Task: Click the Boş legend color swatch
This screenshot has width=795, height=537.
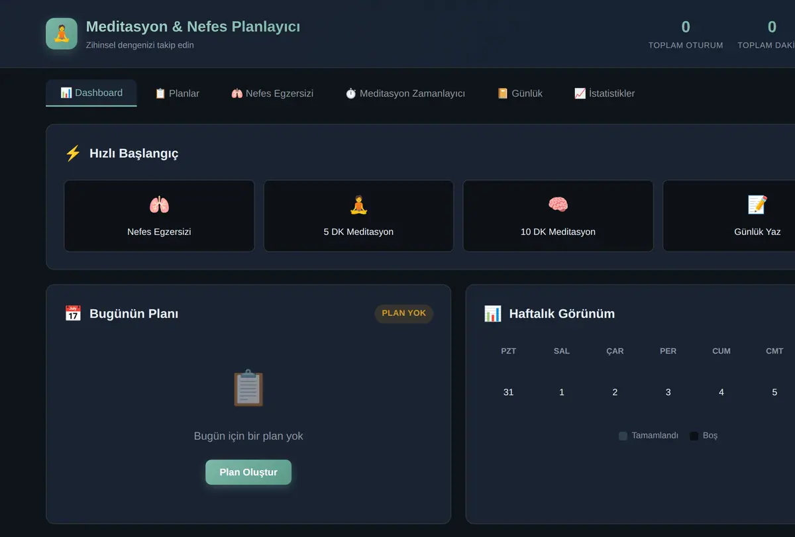Action: pos(694,436)
